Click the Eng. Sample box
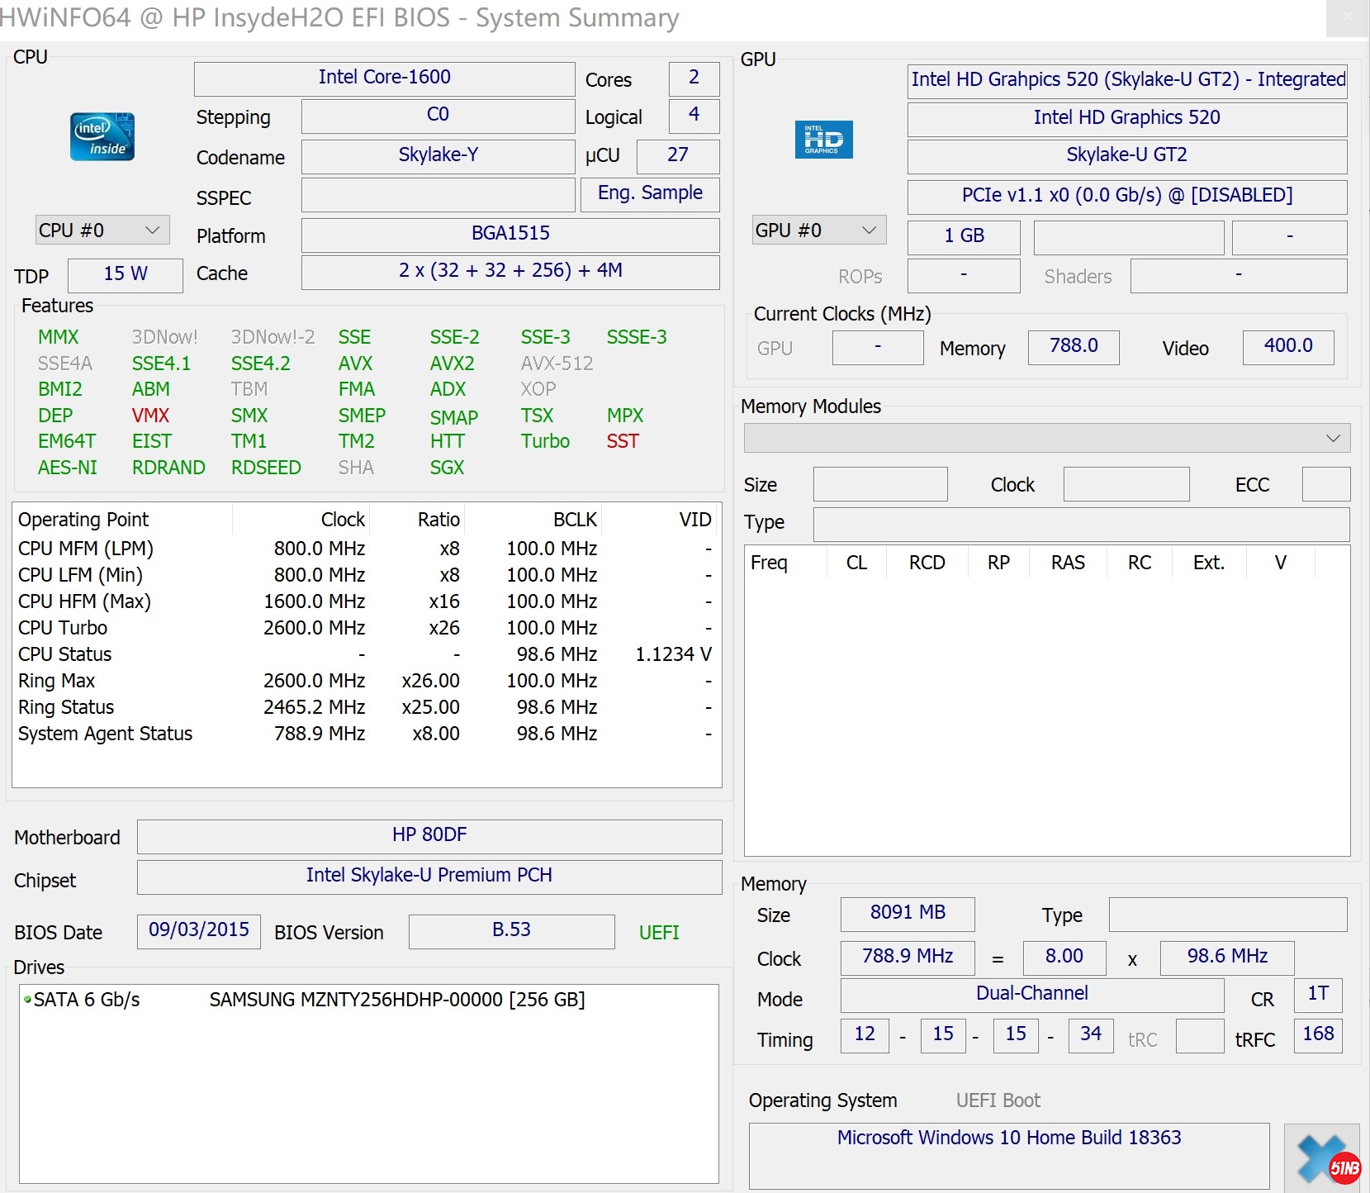Screen dimensions: 1370x1193 649,193
